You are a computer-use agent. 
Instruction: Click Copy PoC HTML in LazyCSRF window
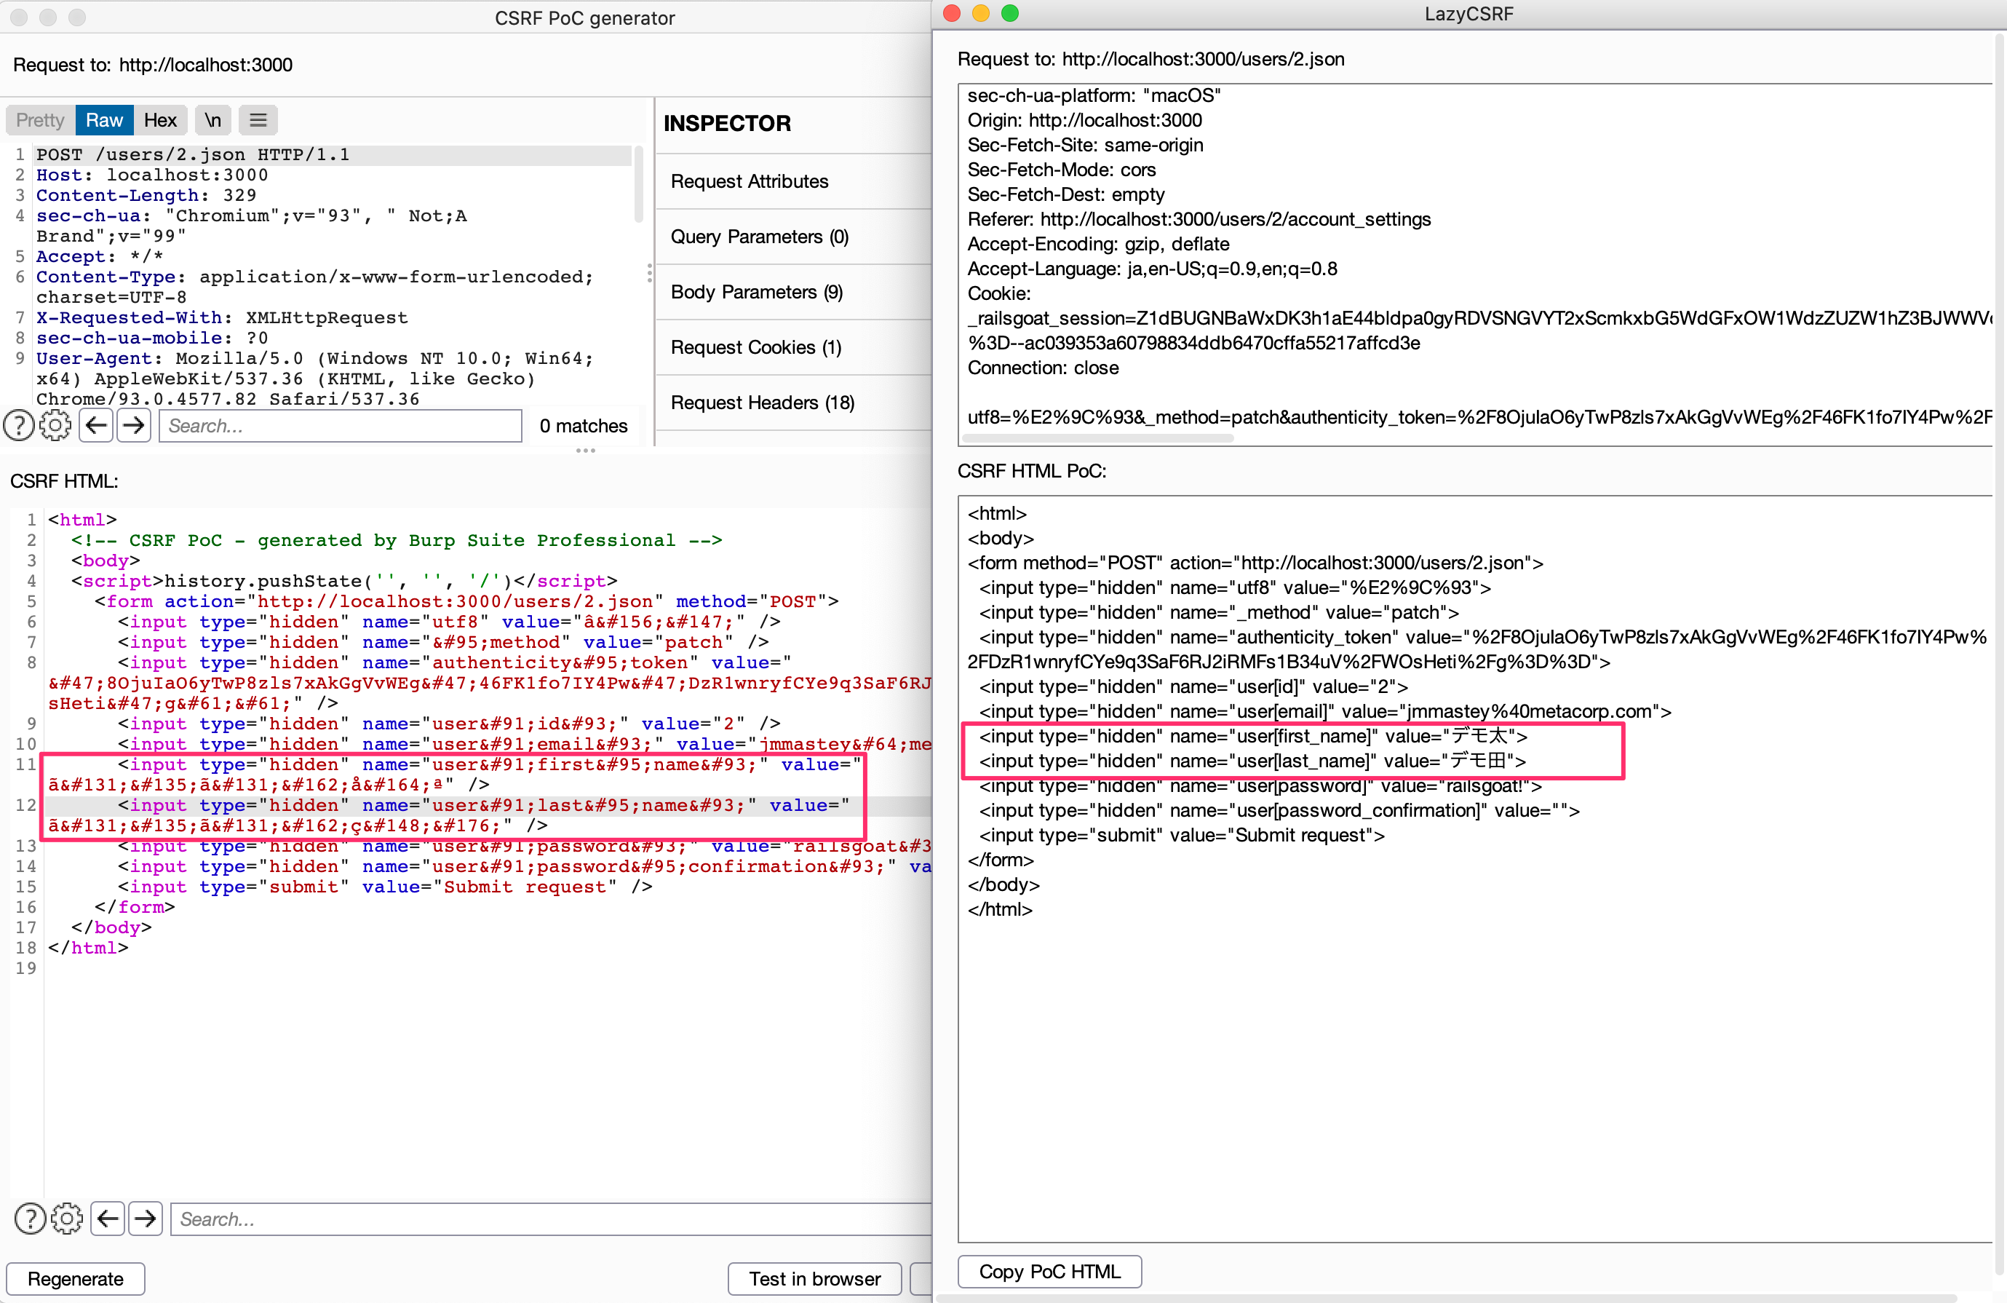(x=1050, y=1272)
